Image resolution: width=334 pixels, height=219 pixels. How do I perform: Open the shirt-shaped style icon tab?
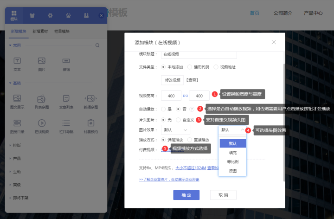click(32, 16)
